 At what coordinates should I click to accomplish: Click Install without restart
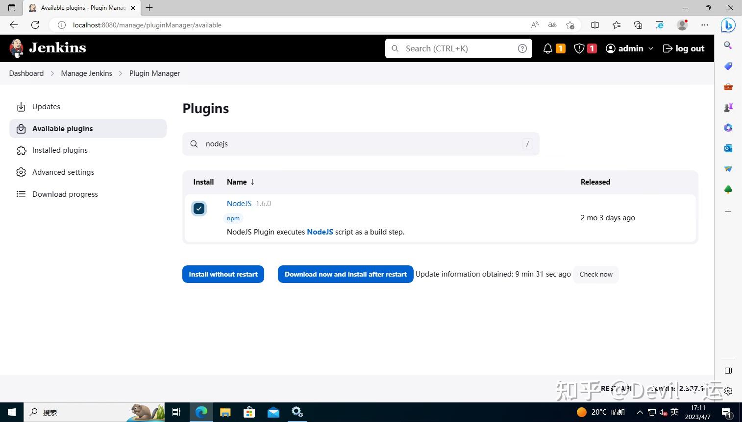click(x=223, y=274)
